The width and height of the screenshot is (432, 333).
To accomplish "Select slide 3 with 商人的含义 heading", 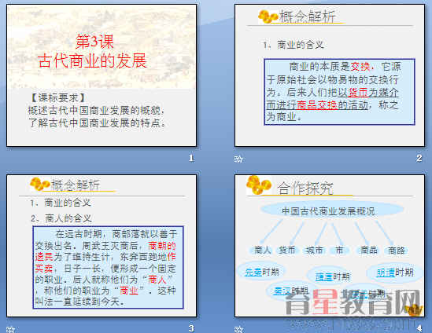I will coord(102,246).
